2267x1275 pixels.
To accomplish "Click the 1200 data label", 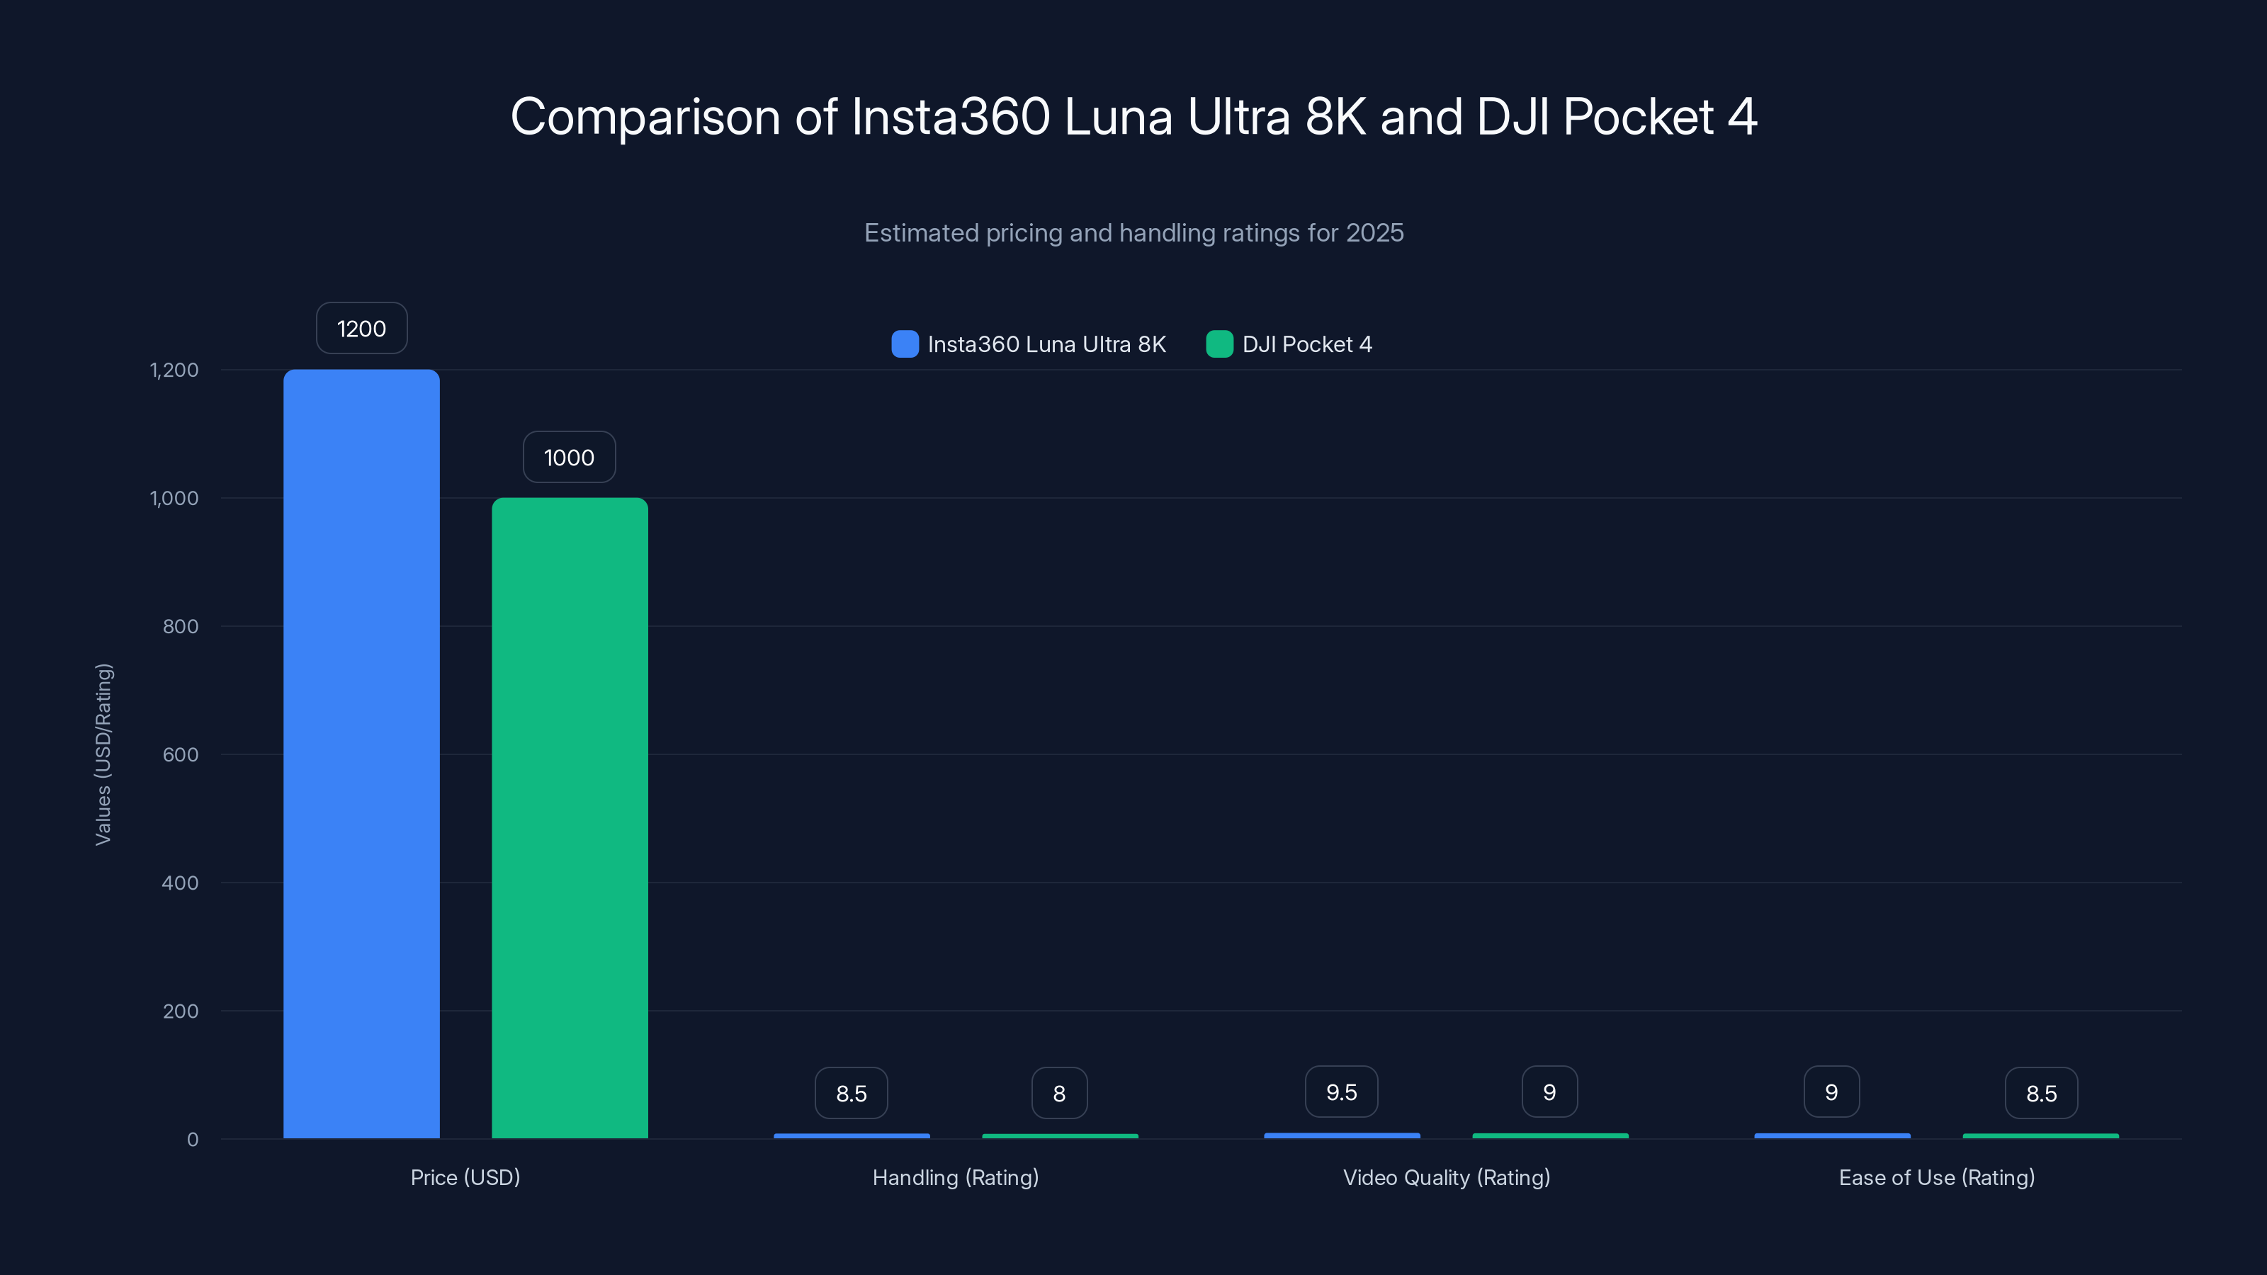I will click(362, 328).
